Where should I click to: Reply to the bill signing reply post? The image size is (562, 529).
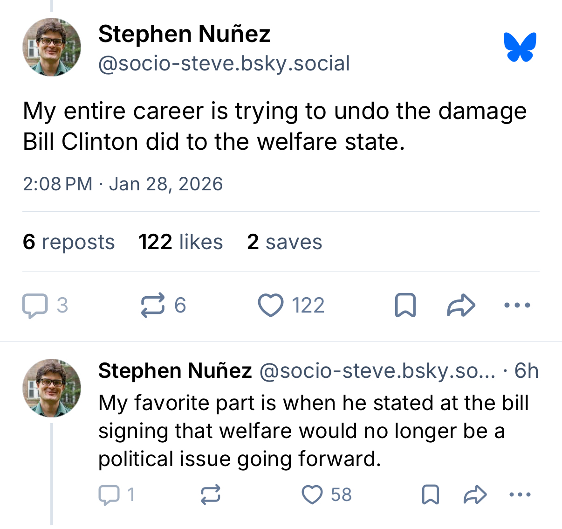click(x=109, y=495)
